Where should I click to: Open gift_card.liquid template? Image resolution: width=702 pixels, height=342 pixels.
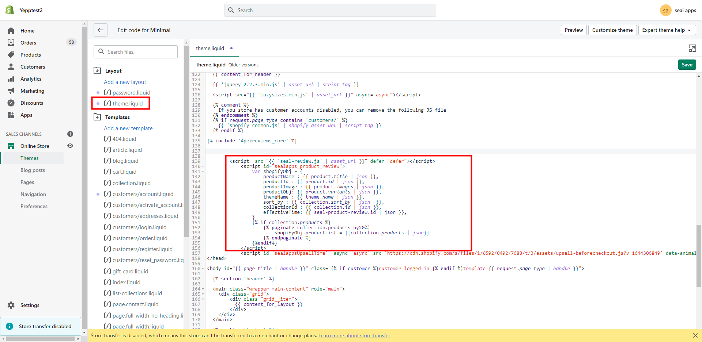[x=126, y=272]
